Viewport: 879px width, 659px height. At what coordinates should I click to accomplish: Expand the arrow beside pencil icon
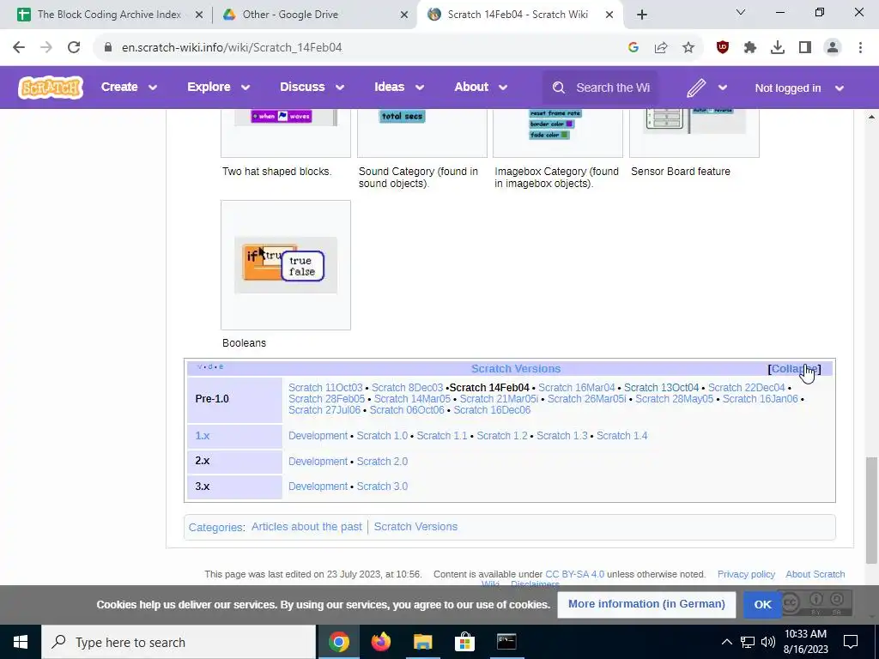pyautogui.click(x=723, y=88)
